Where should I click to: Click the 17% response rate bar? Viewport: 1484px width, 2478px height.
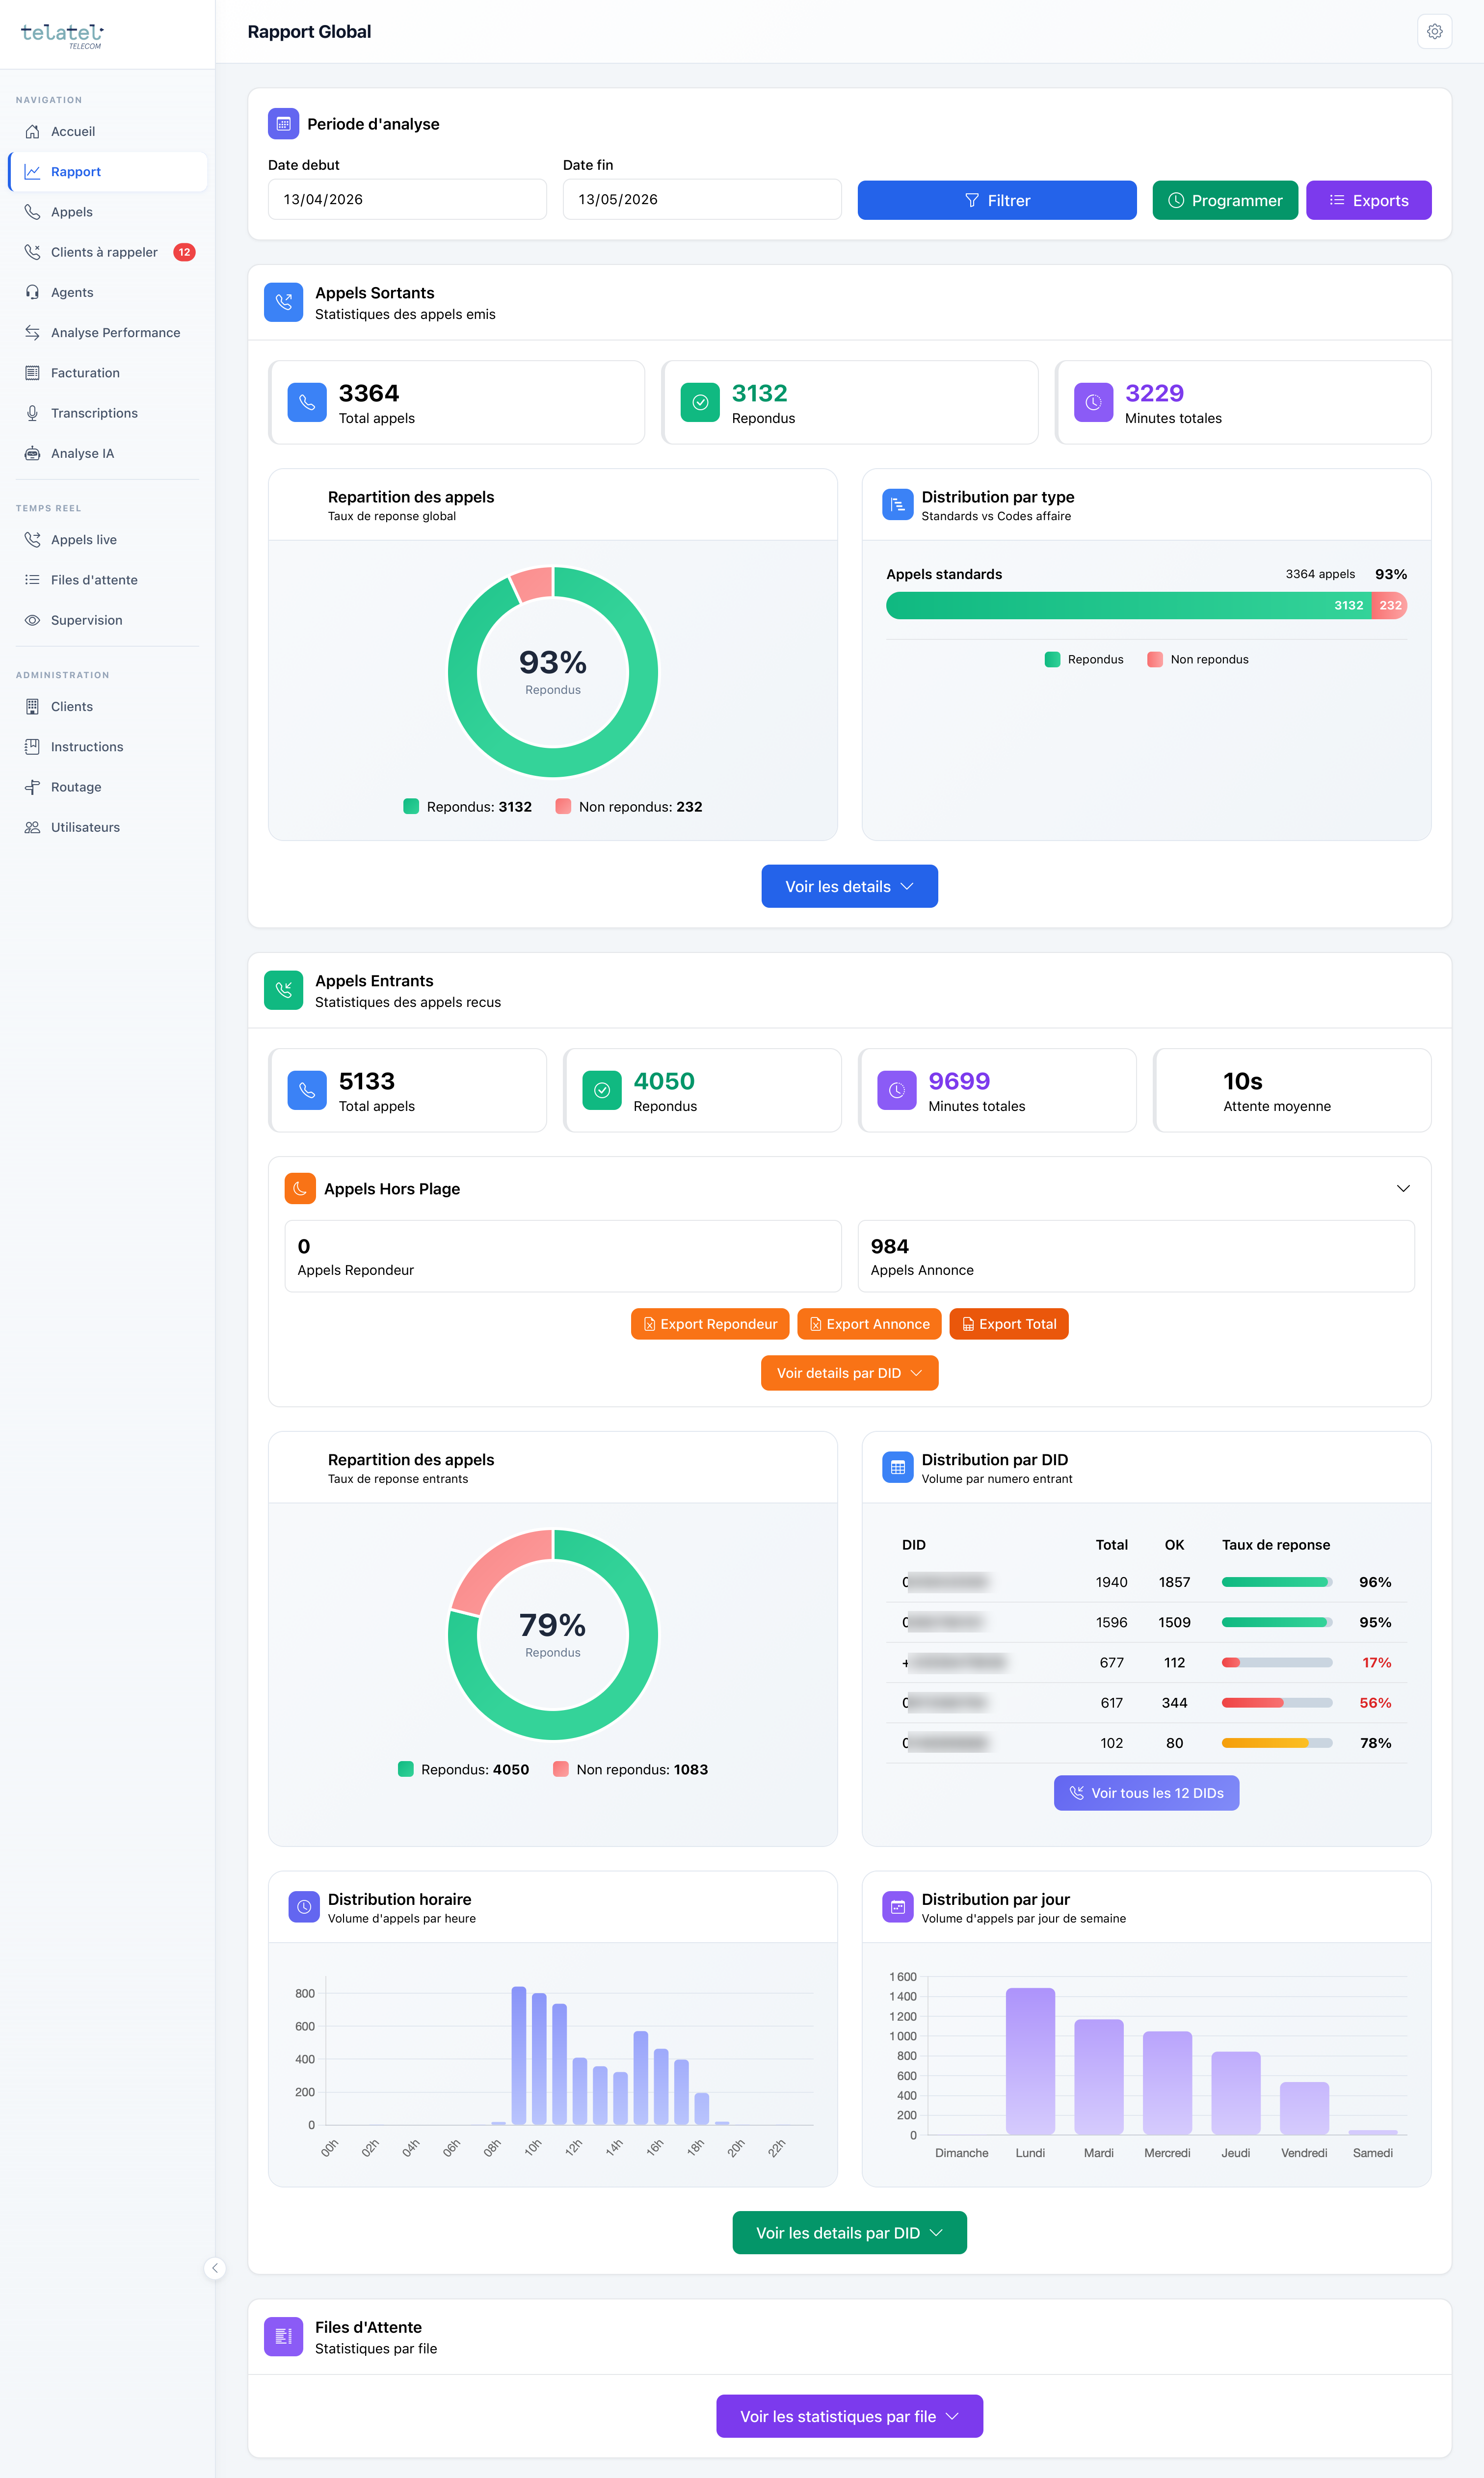(x=1277, y=1662)
